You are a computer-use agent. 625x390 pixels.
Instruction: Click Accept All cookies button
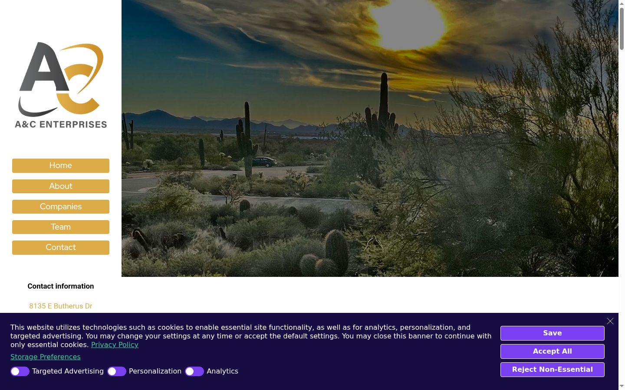pyautogui.click(x=553, y=351)
